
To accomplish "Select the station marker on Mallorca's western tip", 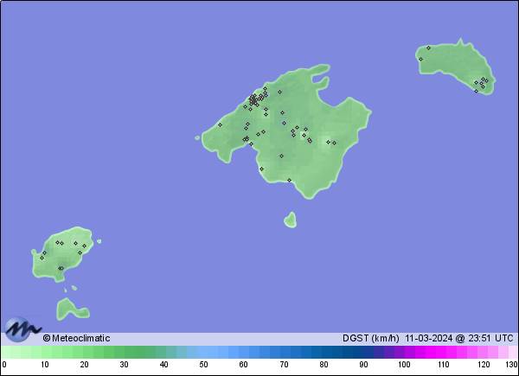I will (x=220, y=125).
